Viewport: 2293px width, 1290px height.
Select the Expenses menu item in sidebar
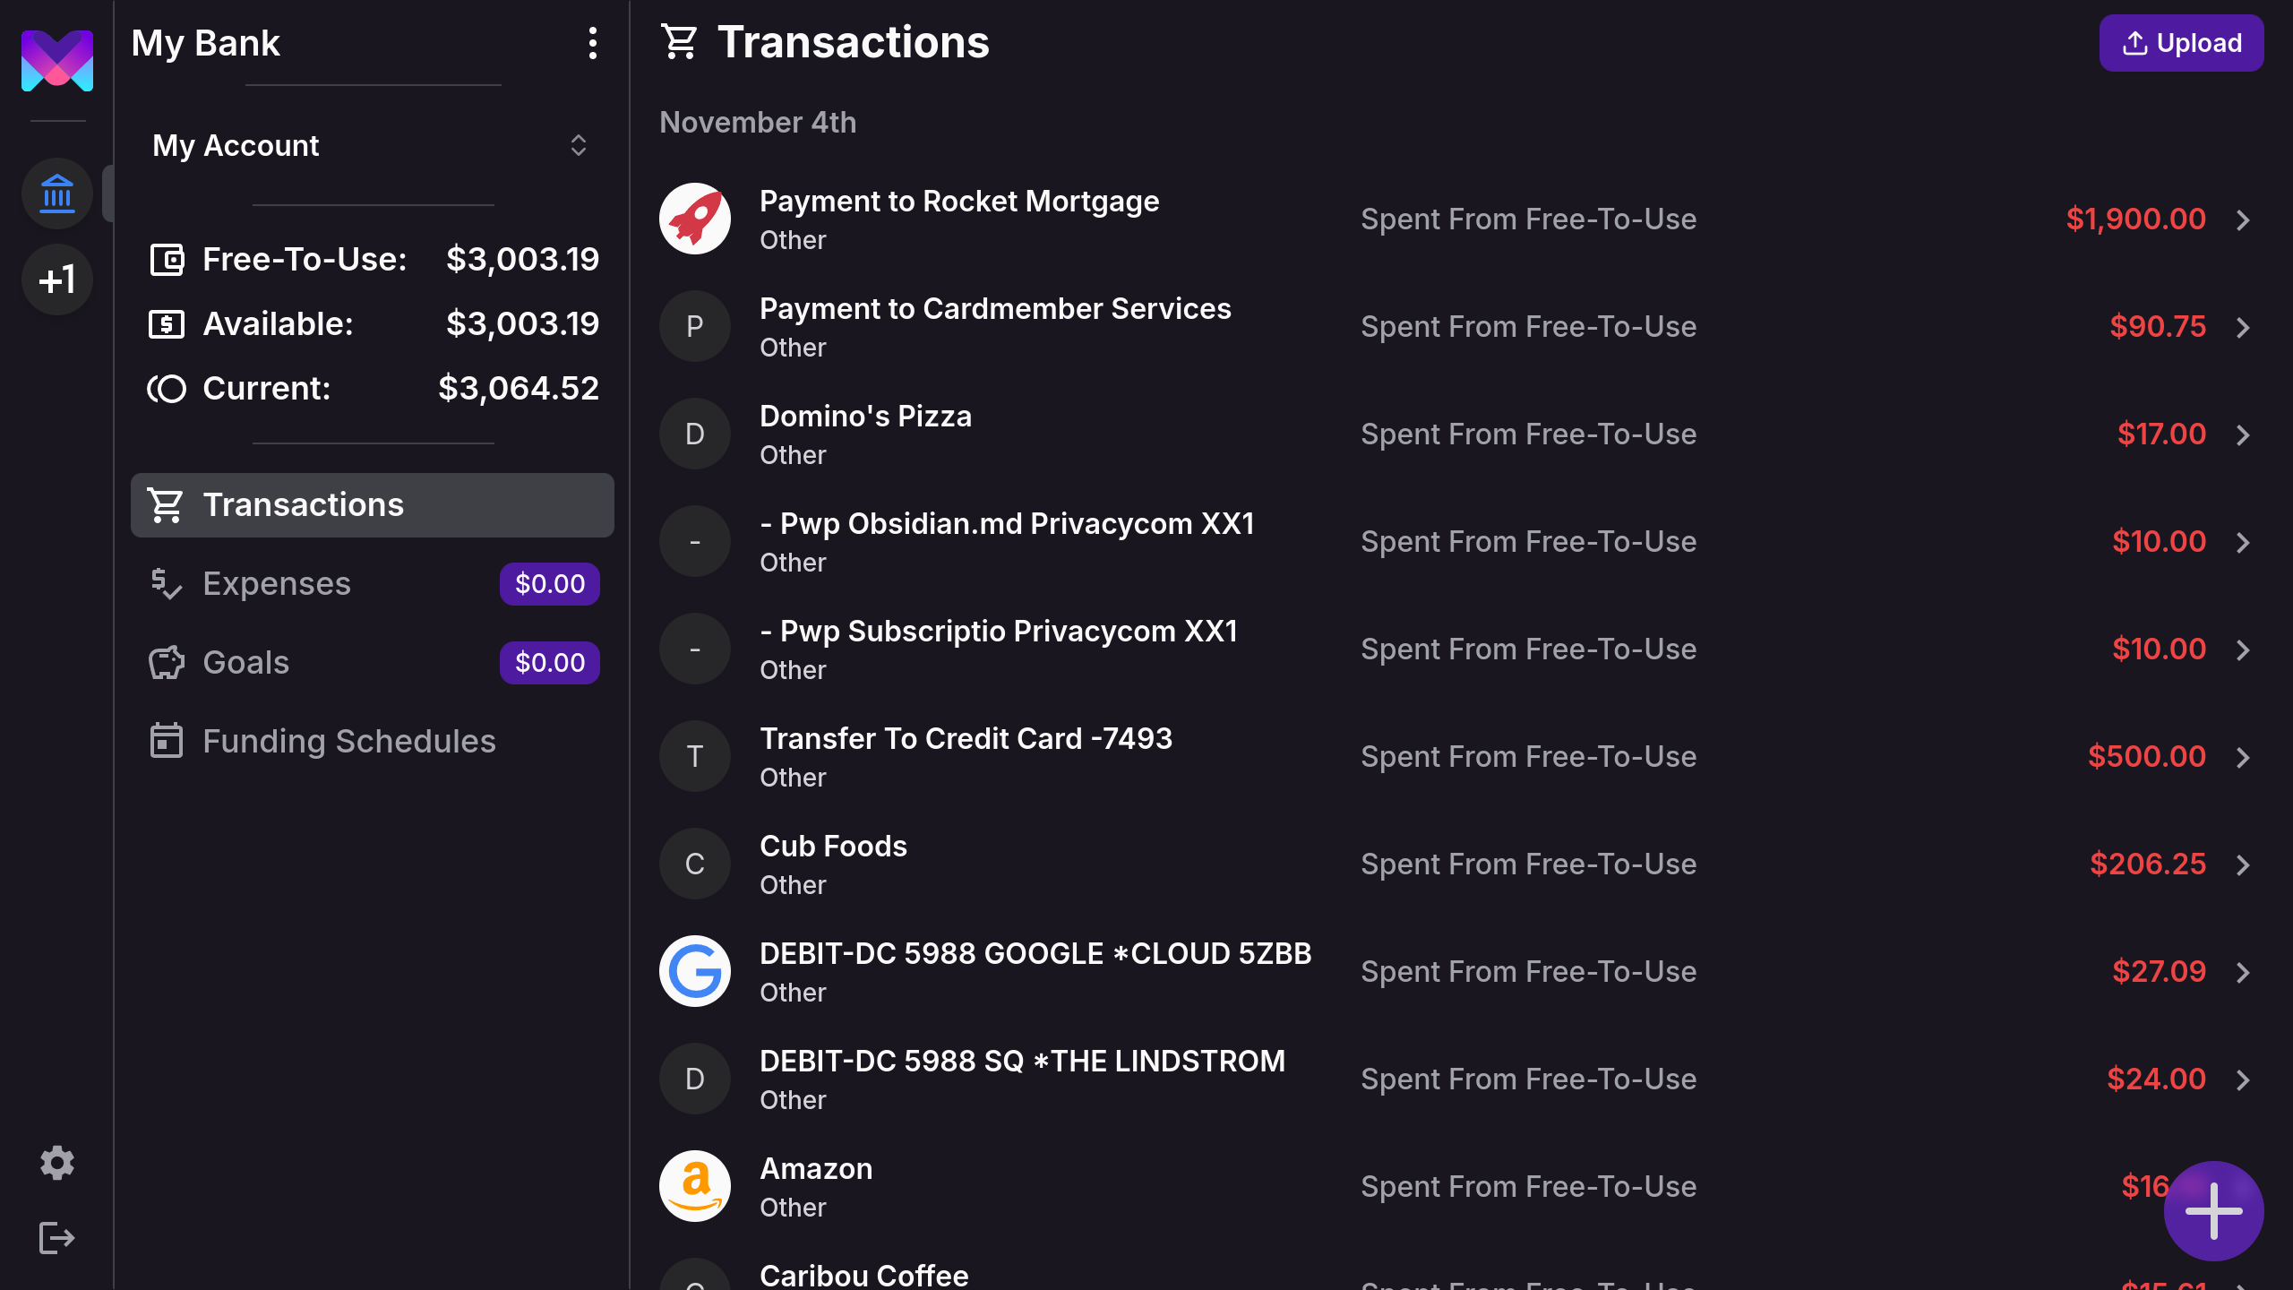click(277, 583)
